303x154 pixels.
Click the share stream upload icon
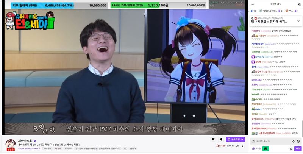[x=238, y=146]
